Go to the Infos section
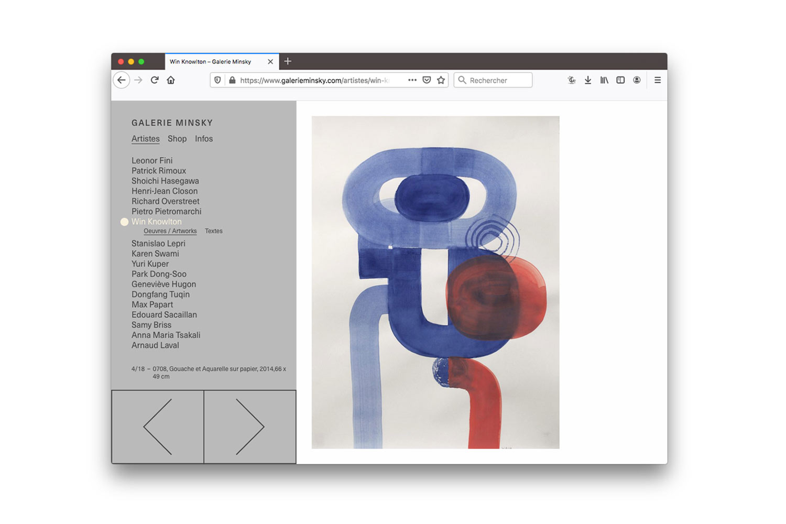786x524 pixels. [x=204, y=139]
